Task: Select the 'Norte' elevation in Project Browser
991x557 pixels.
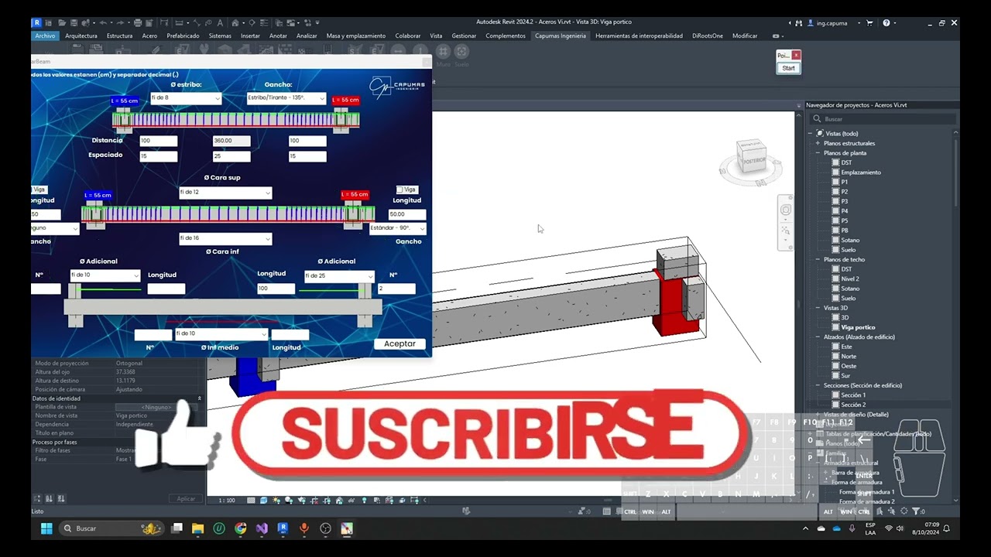Action: point(849,356)
